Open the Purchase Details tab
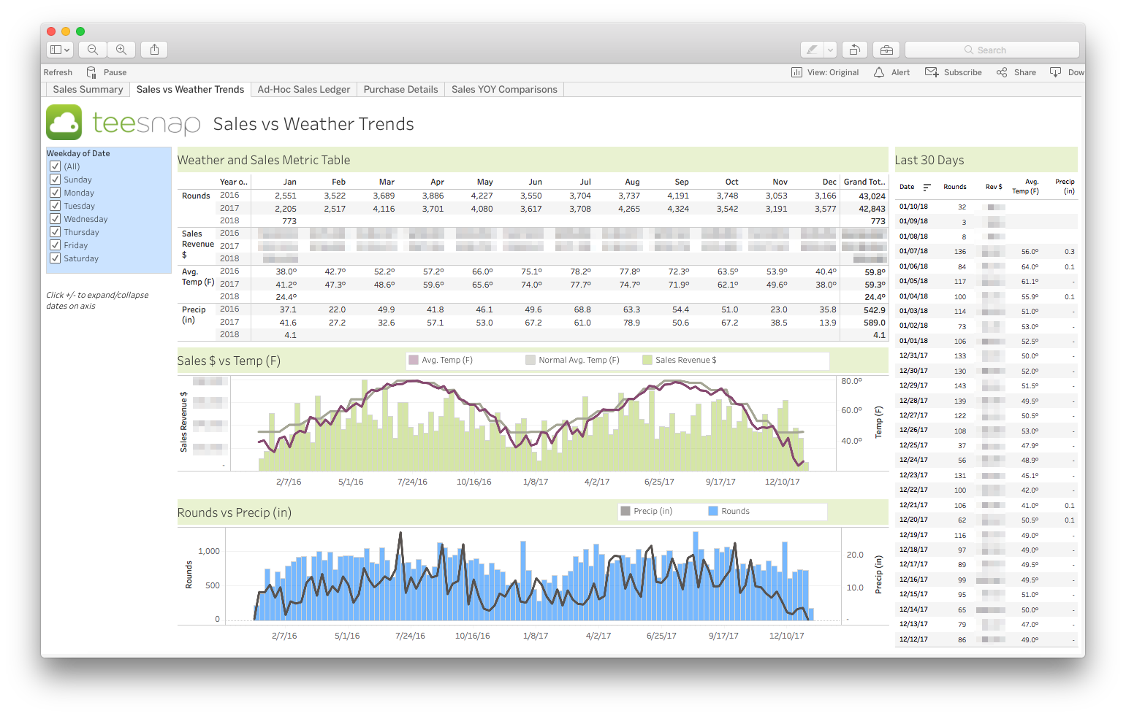 pos(400,90)
